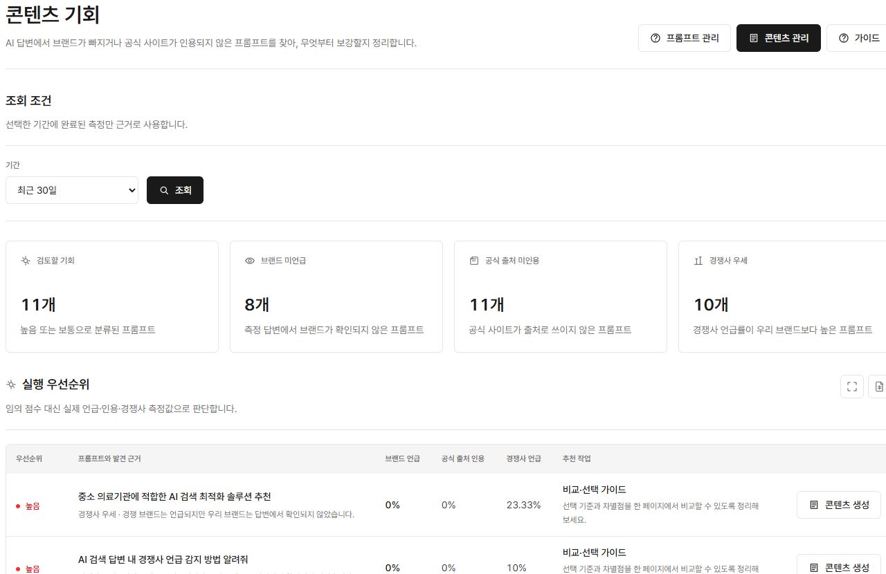Open 프롬프트 관리 page
886x574 pixels.
(684, 38)
